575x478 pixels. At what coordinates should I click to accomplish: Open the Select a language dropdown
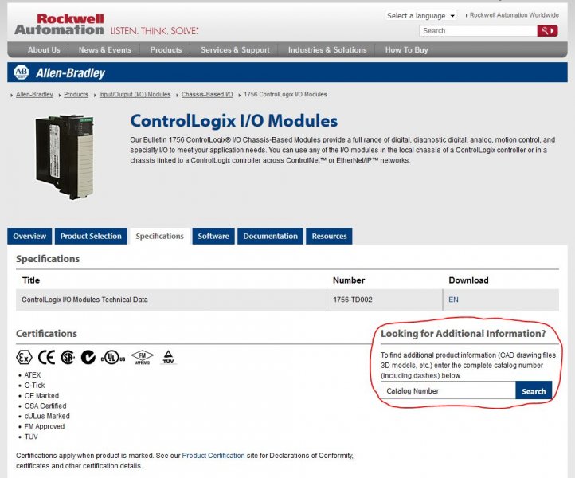click(x=420, y=16)
